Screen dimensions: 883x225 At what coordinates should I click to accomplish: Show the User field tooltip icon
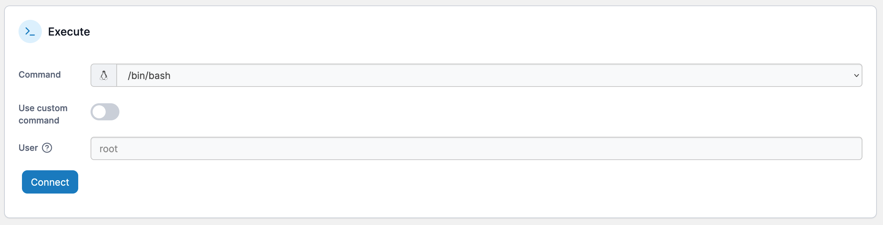(47, 148)
